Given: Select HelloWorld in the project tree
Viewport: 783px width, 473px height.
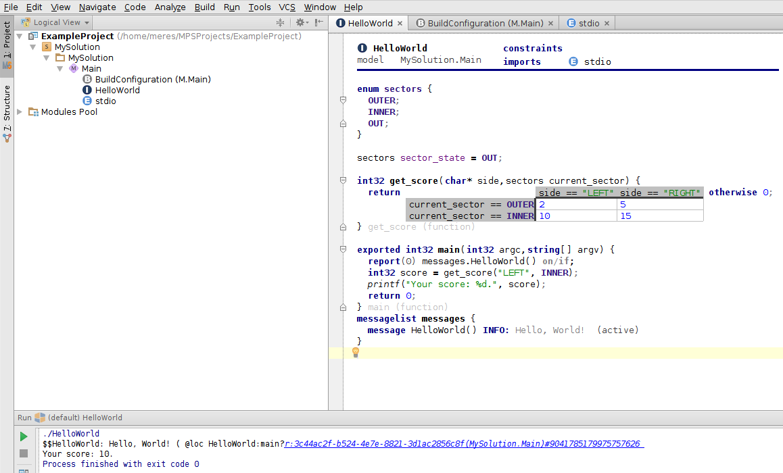Looking at the screenshot, I should (118, 91).
